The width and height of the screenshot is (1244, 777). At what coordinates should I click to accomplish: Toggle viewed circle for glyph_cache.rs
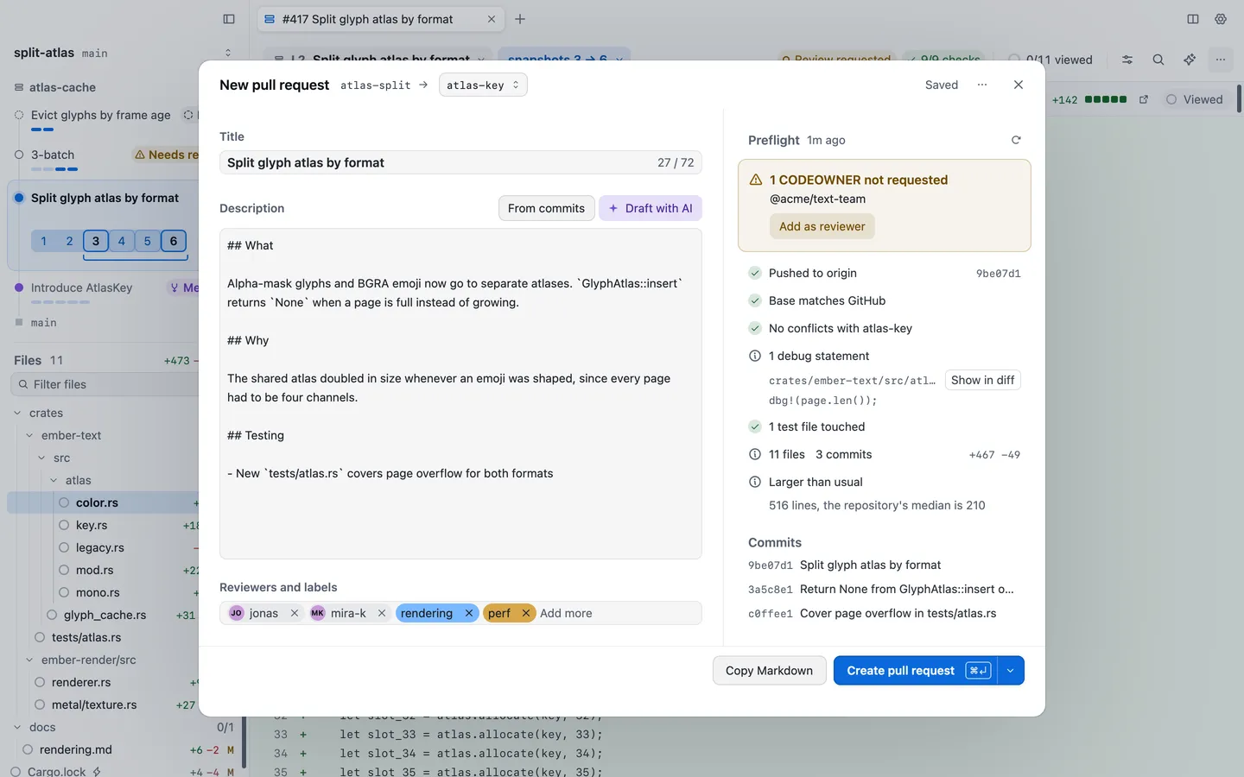pos(52,615)
